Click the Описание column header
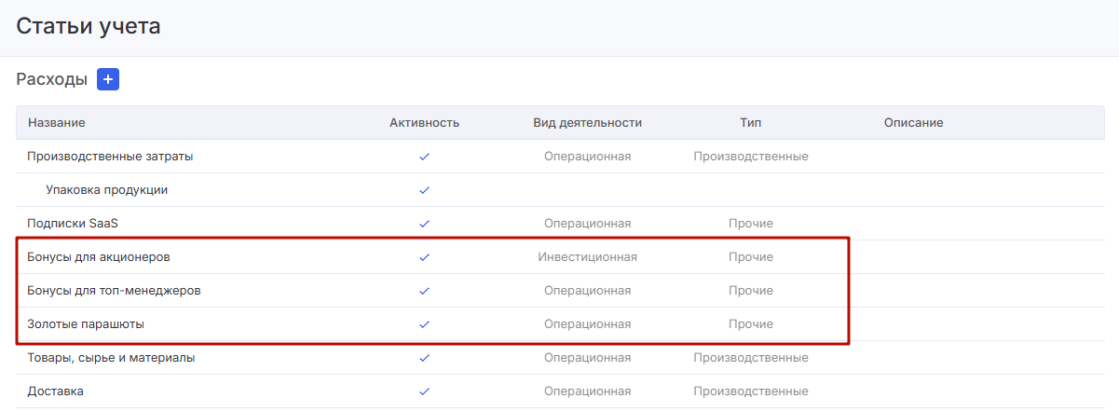This screenshot has height=412, width=1119. point(913,123)
